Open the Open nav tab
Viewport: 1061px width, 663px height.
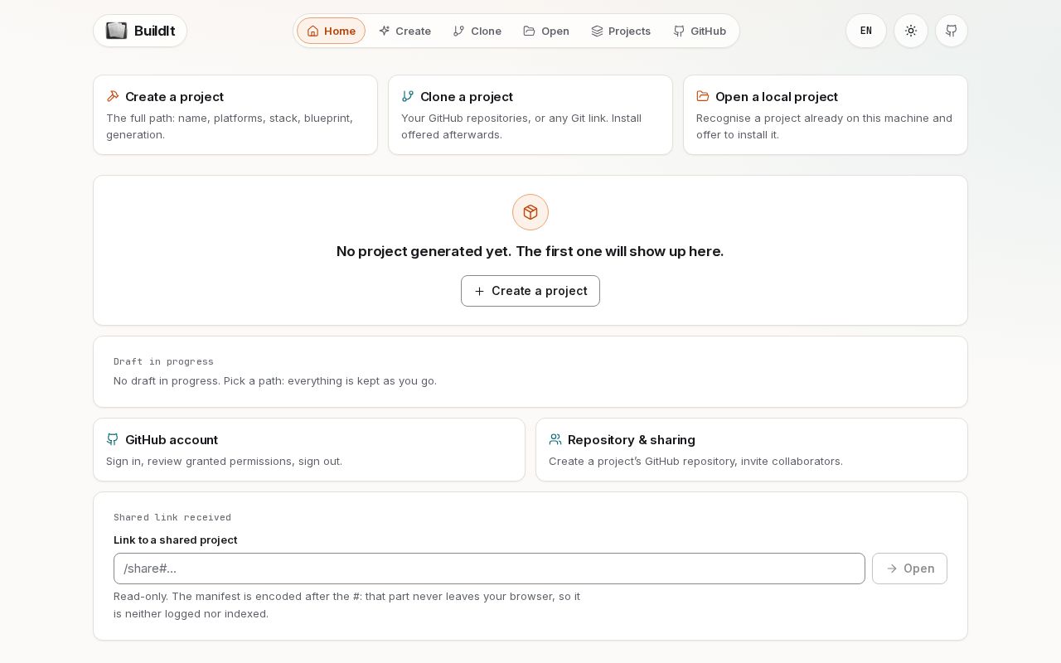click(545, 31)
